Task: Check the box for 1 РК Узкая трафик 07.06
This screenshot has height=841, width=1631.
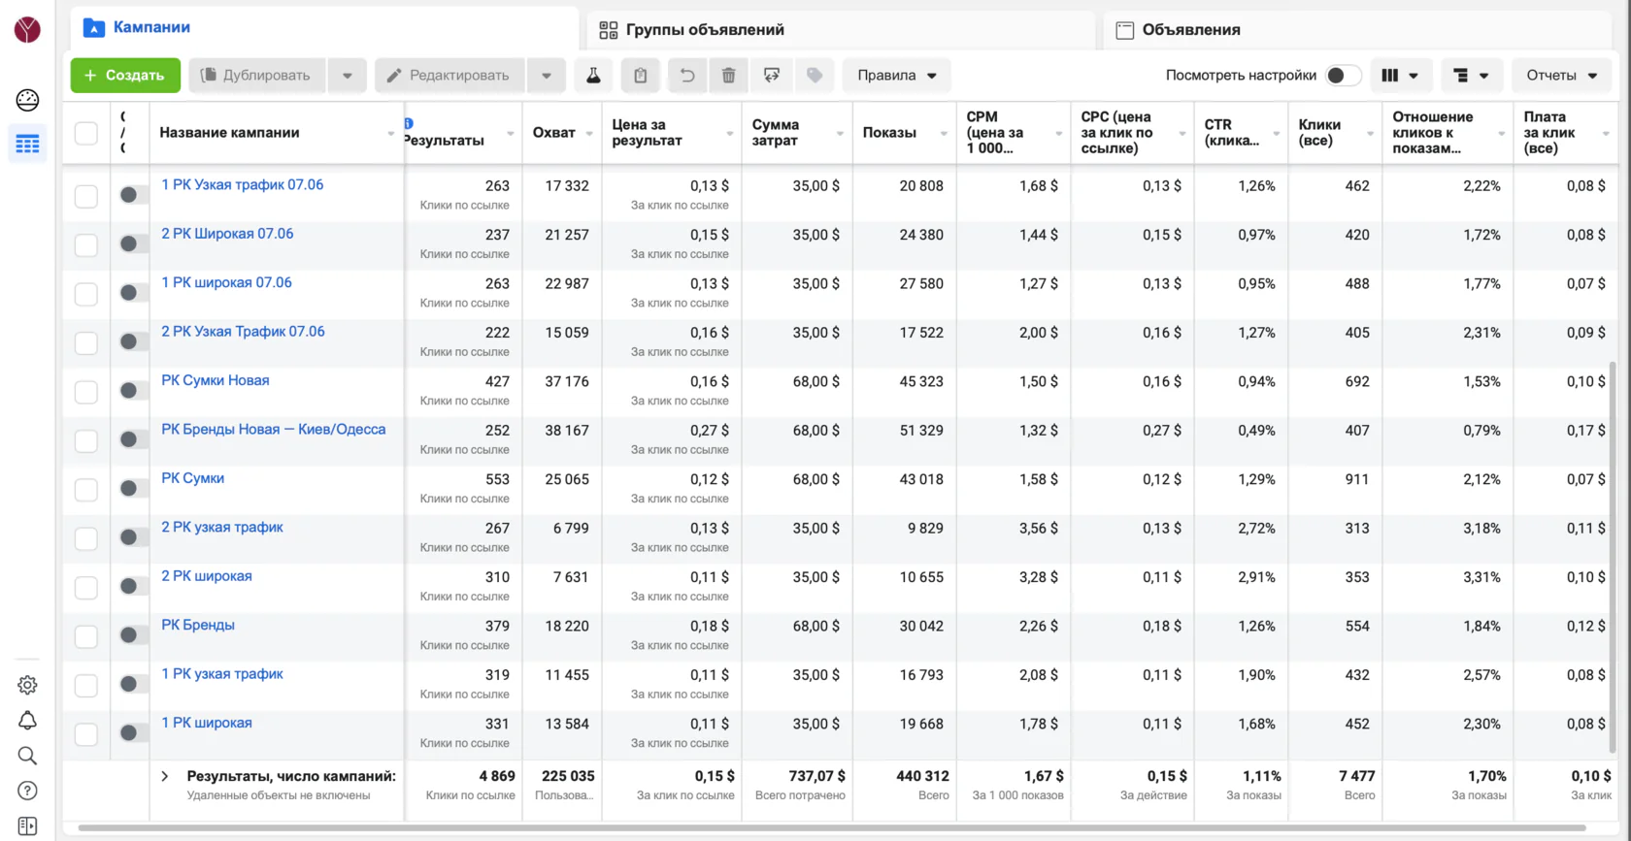Action: point(86,196)
